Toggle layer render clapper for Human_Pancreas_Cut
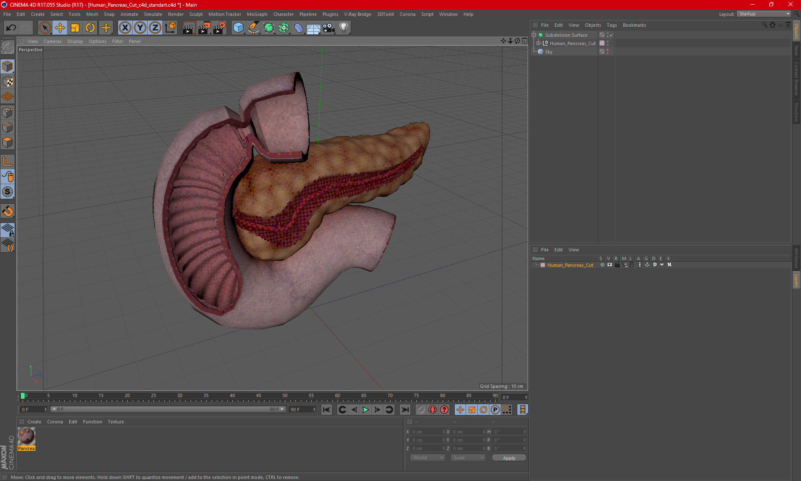Viewport: 801px width, 481px height. (617, 265)
